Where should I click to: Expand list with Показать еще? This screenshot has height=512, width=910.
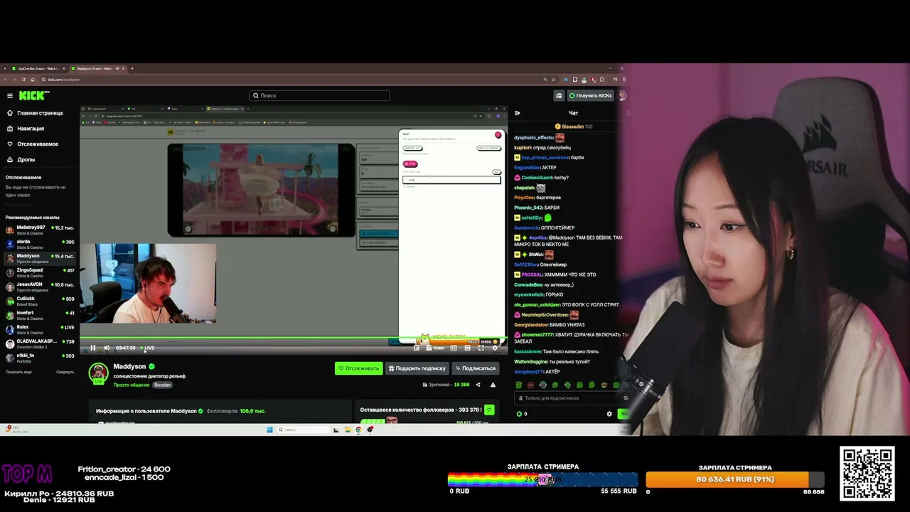tap(18, 372)
